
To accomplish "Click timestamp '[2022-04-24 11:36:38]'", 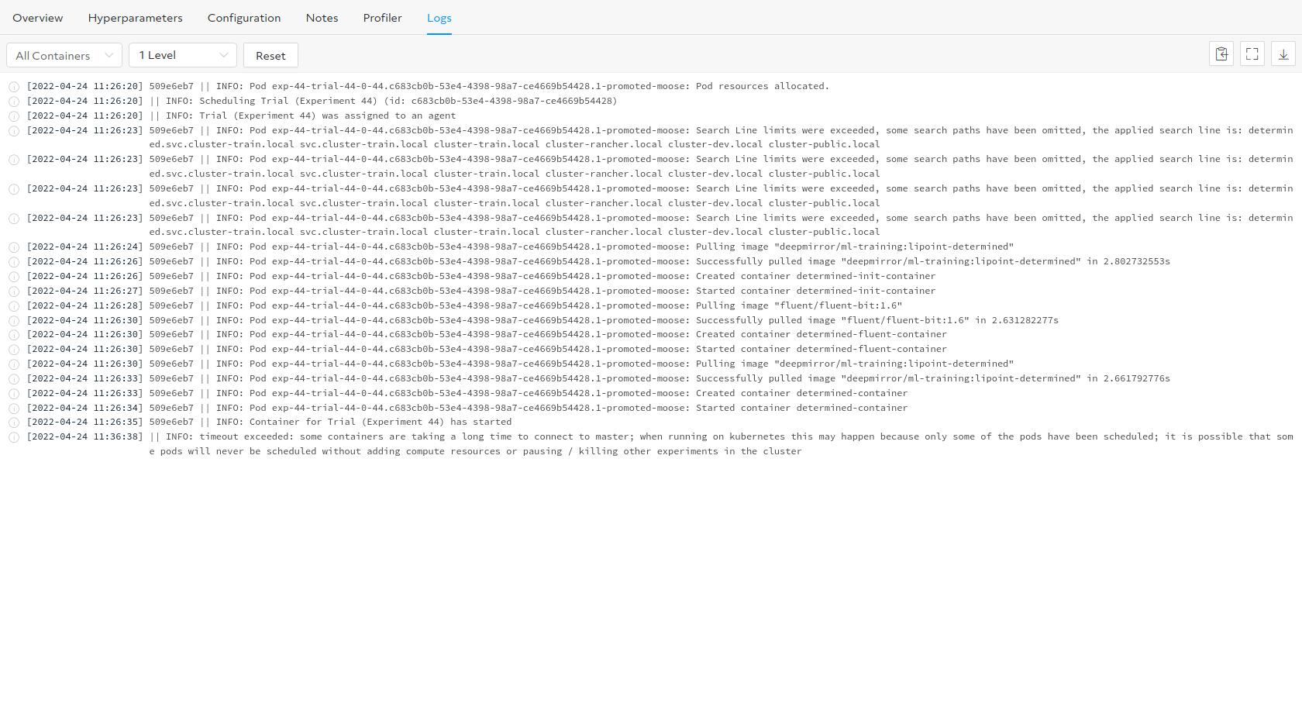I will coord(85,436).
